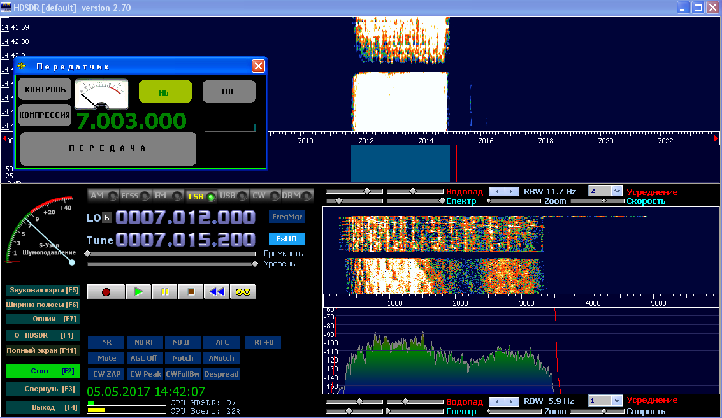Image resolution: width=722 pixels, height=418 pixels.
Task: Click КОМПРЕССИЯ button in transmitter window
Action: pos(45,115)
